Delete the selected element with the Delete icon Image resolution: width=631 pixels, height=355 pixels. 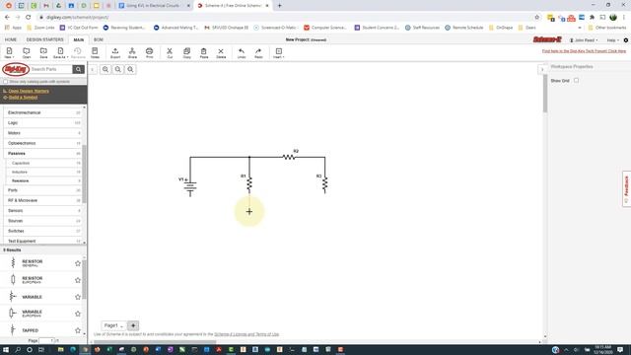221,52
